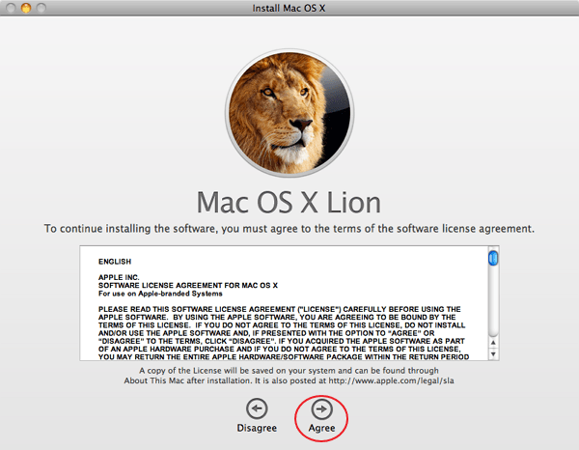Click the Agree right-arrow icon

tap(321, 408)
